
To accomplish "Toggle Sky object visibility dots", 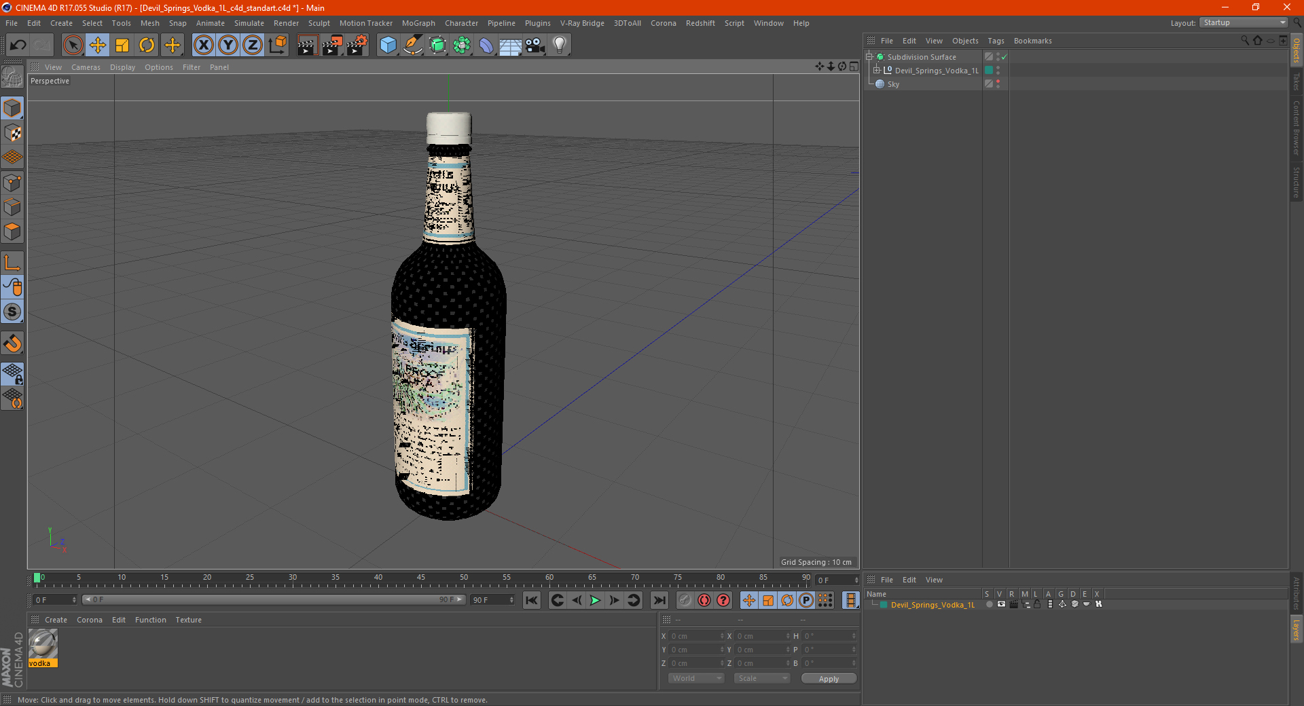I will tap(998, 84).
